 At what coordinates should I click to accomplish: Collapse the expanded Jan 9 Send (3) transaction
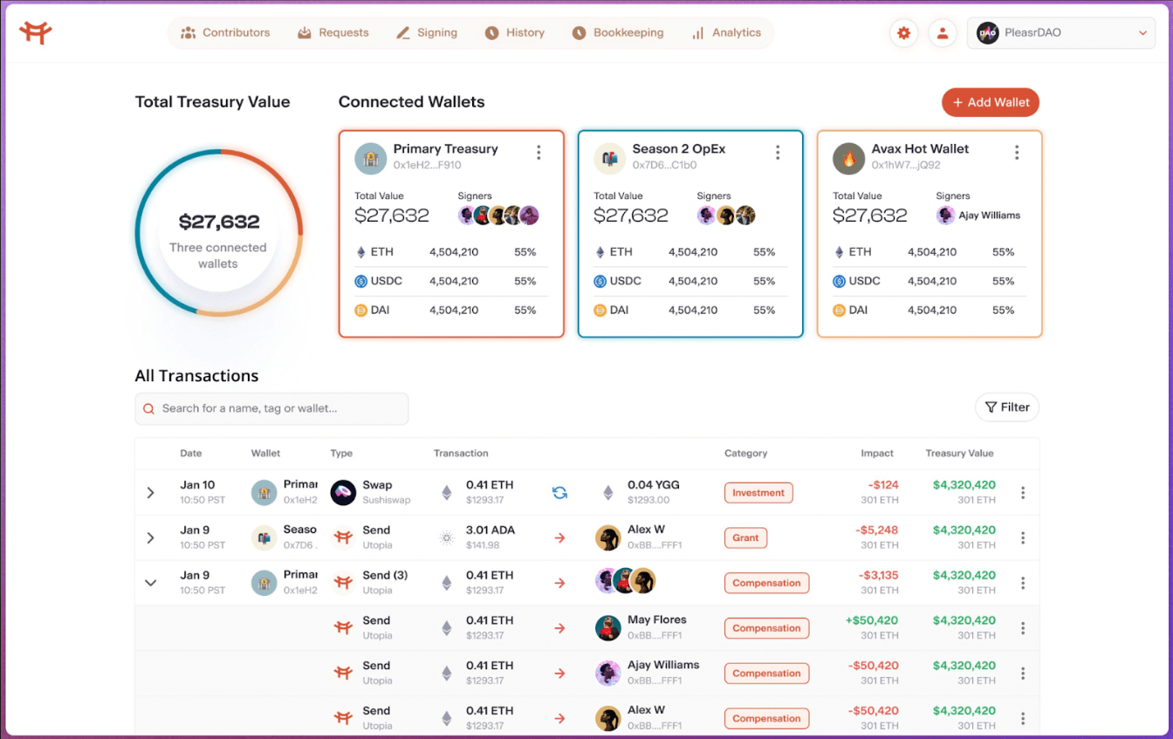tap(150, 582)
